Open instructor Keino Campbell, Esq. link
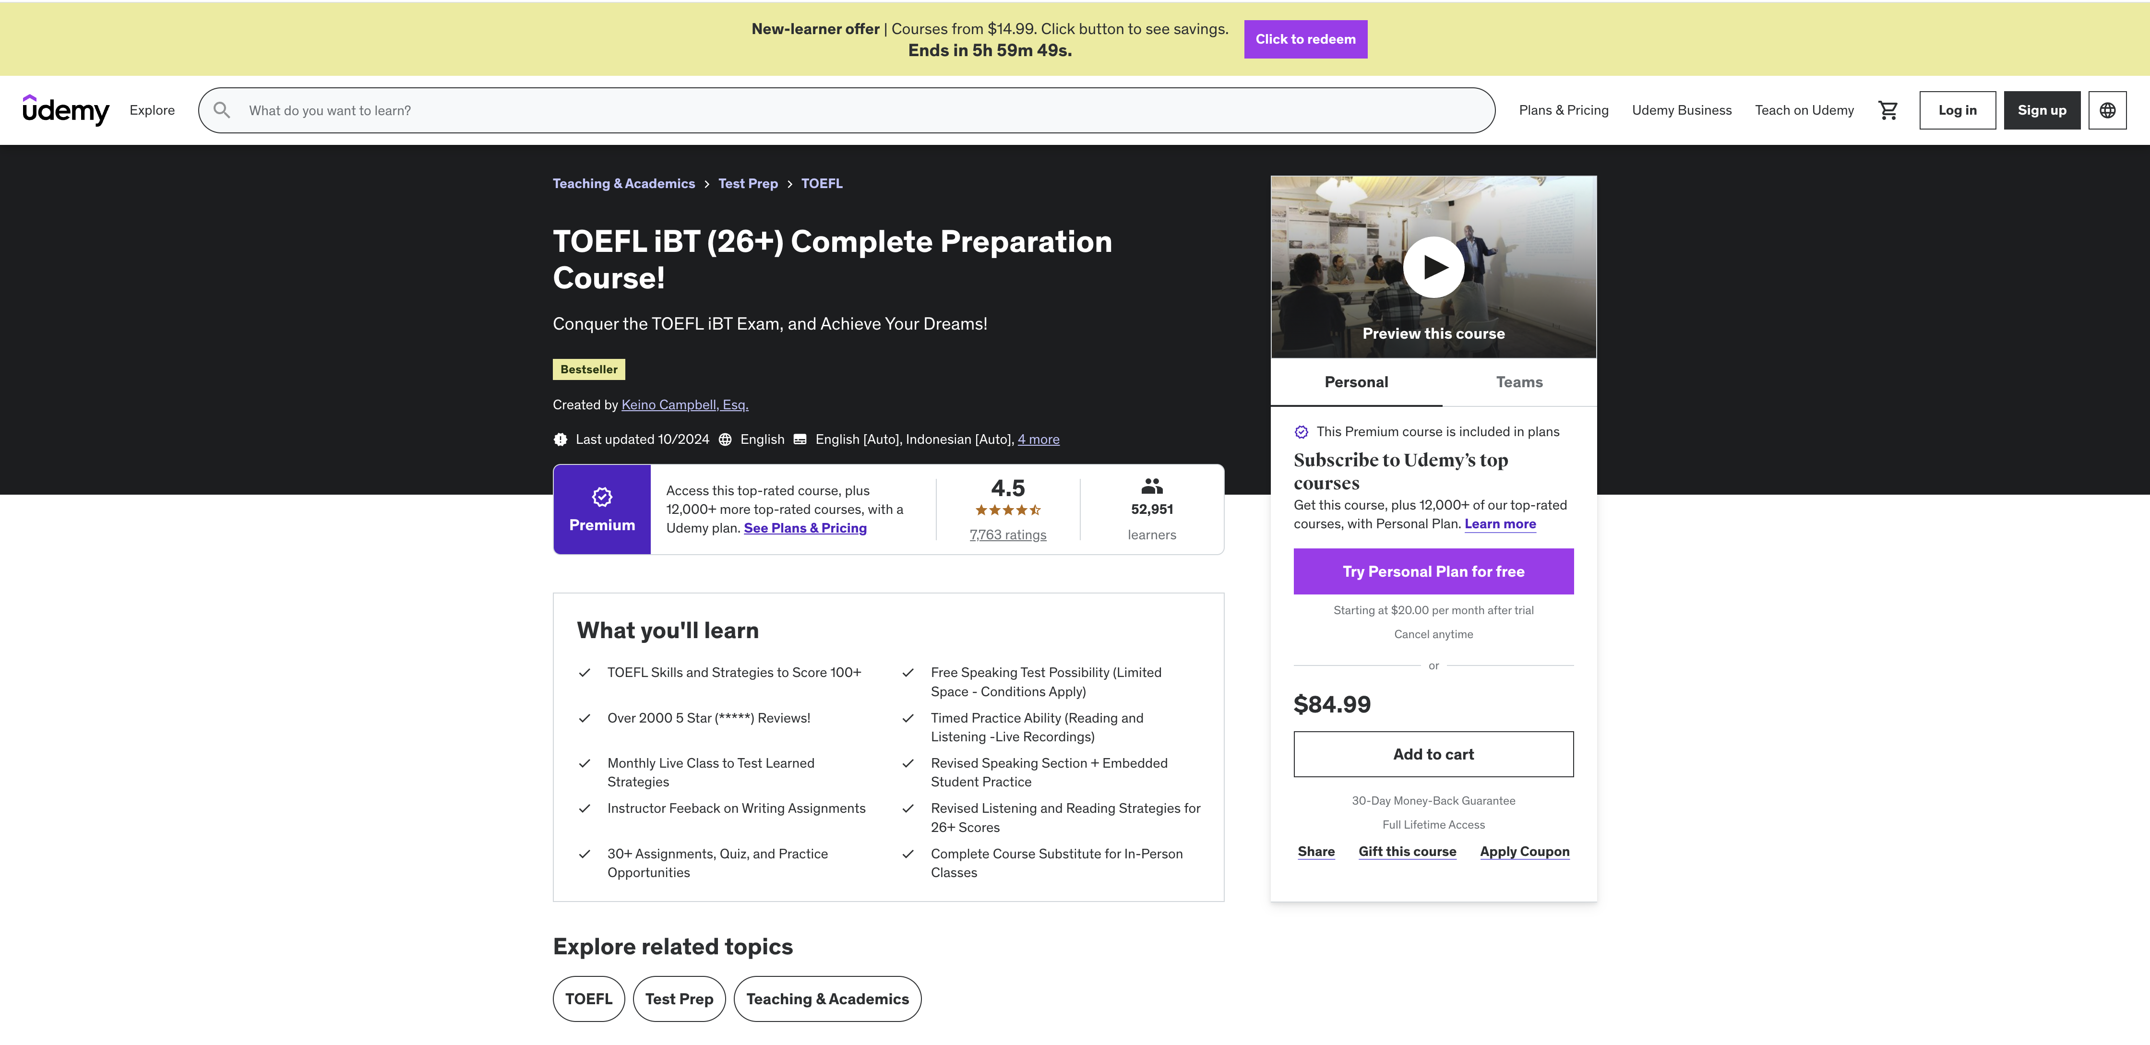 [684, 405]
